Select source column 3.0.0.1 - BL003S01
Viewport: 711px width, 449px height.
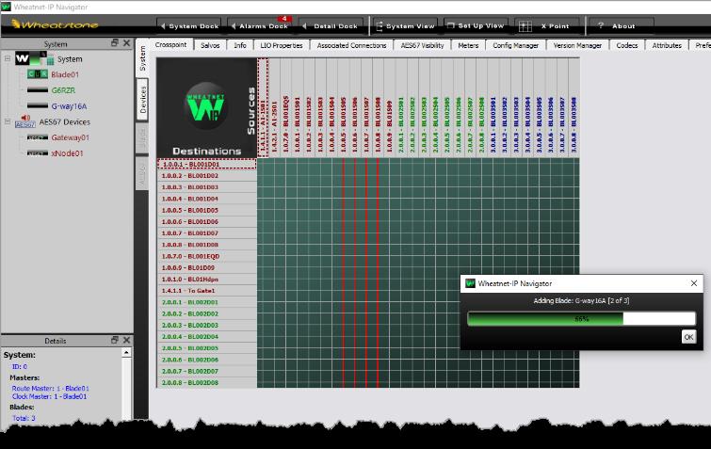[x=493, y=108]
